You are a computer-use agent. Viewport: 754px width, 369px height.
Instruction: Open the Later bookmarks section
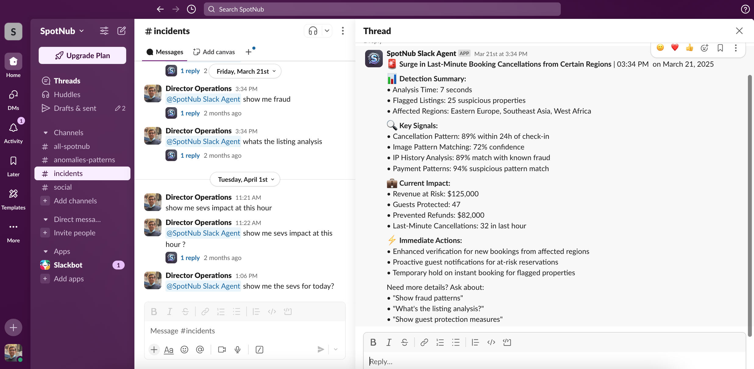13,166
